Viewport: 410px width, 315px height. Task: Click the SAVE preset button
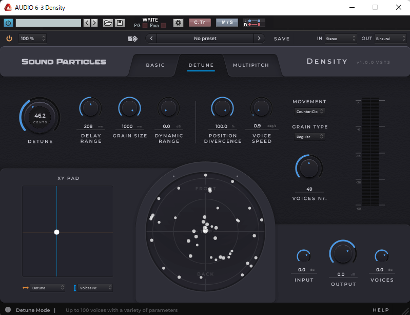coord(282,39)
